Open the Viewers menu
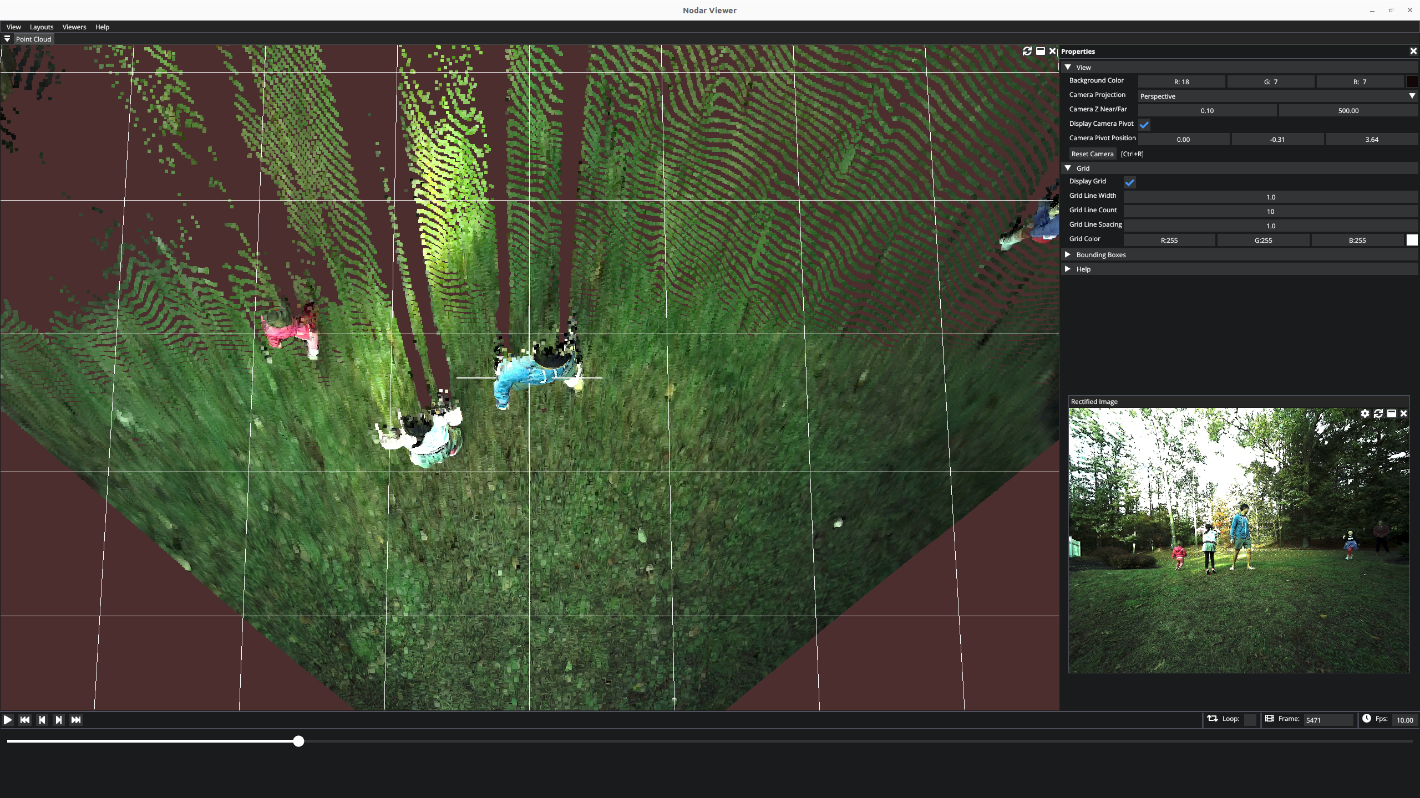 (74, 27)
